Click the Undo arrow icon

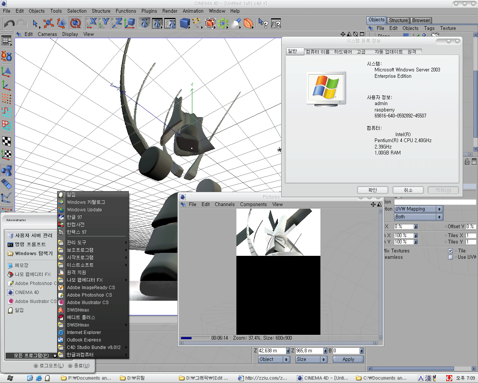click(9, 24)
